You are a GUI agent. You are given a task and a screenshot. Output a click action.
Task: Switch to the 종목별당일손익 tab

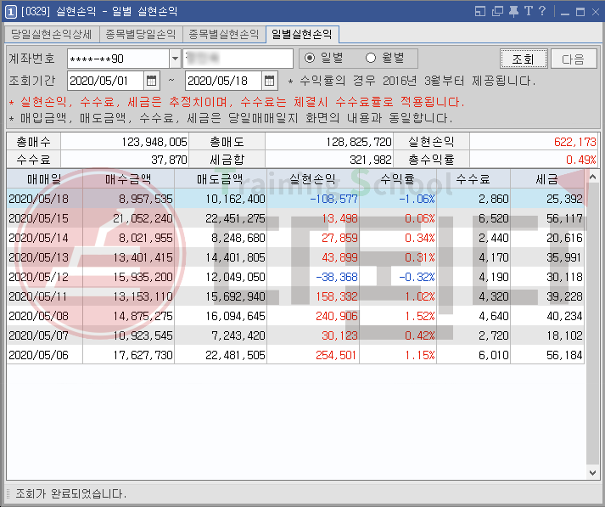coord(141,34)
